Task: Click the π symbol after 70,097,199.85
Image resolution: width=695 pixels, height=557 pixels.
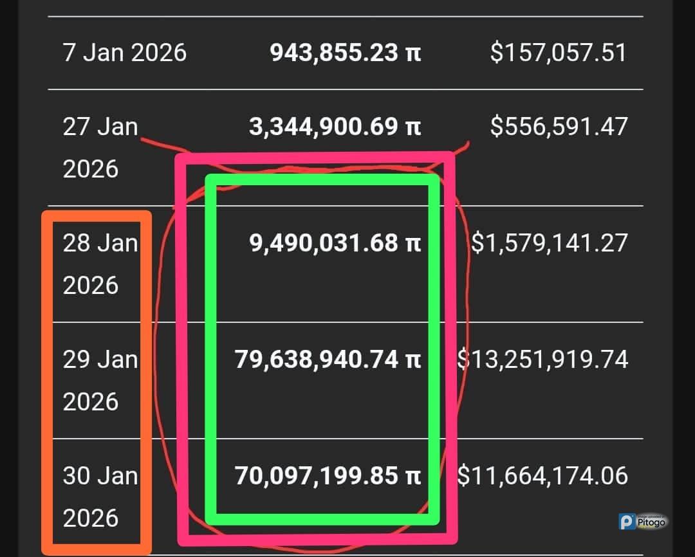Action: tap(413, 477)
